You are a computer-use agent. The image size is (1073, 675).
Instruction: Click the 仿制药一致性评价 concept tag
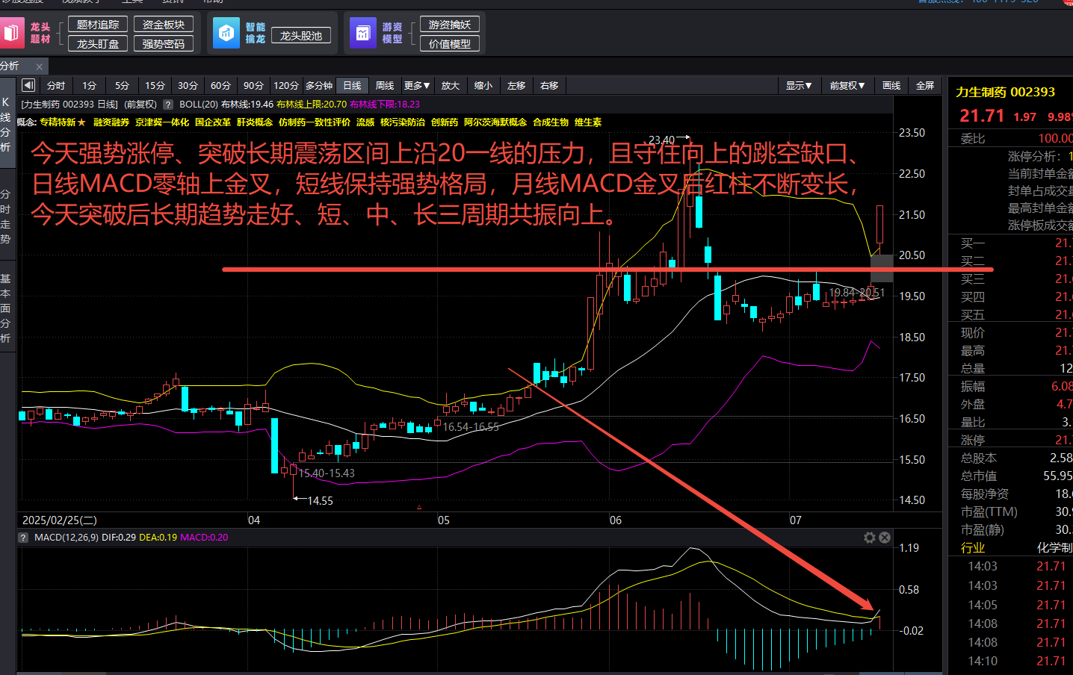tap(315, 122)
